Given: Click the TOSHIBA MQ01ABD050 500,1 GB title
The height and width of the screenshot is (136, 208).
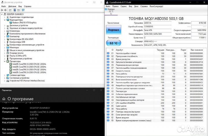Looking at the screenshot, I should (x=156, y=19).
